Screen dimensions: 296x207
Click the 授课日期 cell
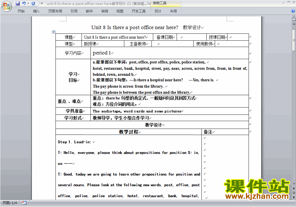217,37
